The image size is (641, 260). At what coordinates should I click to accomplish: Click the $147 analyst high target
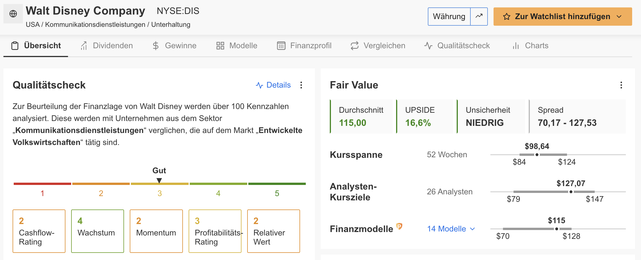[595, 199]
